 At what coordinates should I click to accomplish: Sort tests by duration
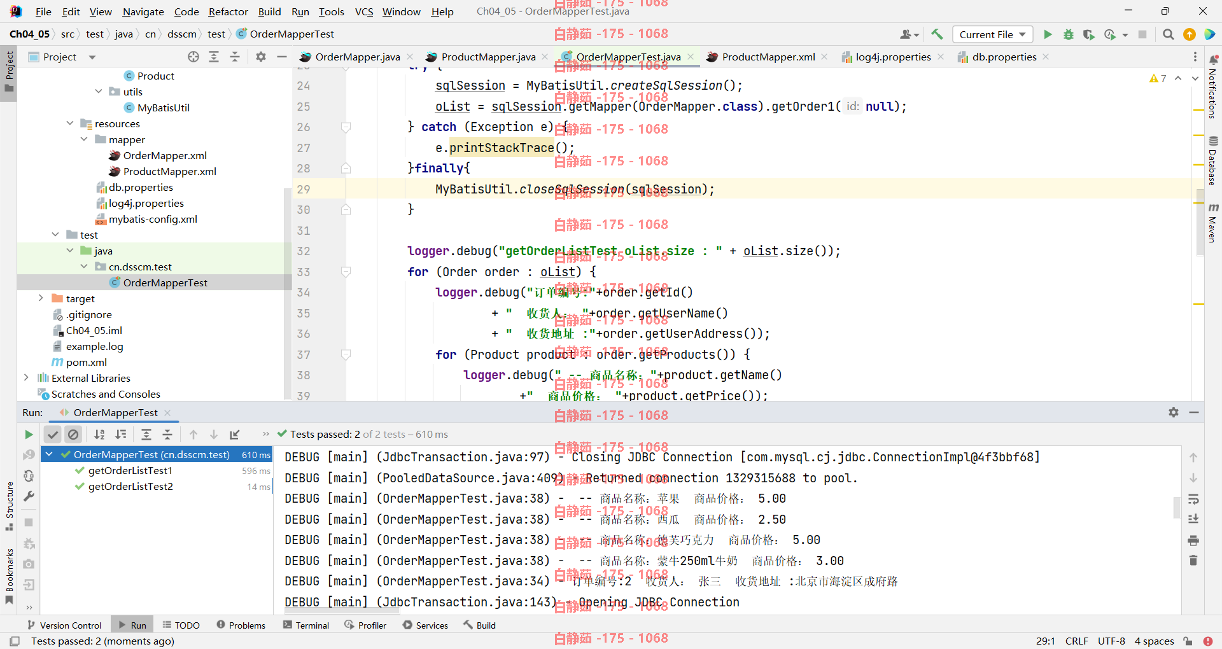pyautogui.click(x=120, y=435)
